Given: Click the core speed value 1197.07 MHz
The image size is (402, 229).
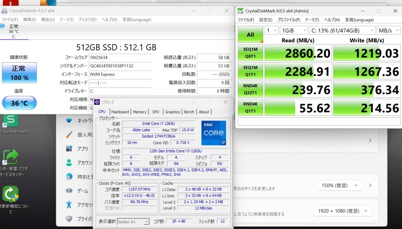Looking at the screenshot, I should 140,189.
